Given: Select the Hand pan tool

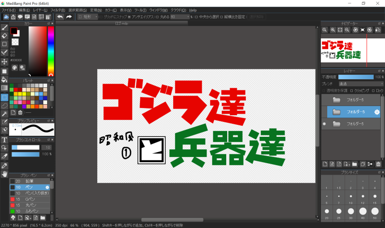Looking at the screenshot, I should (4, 174).
